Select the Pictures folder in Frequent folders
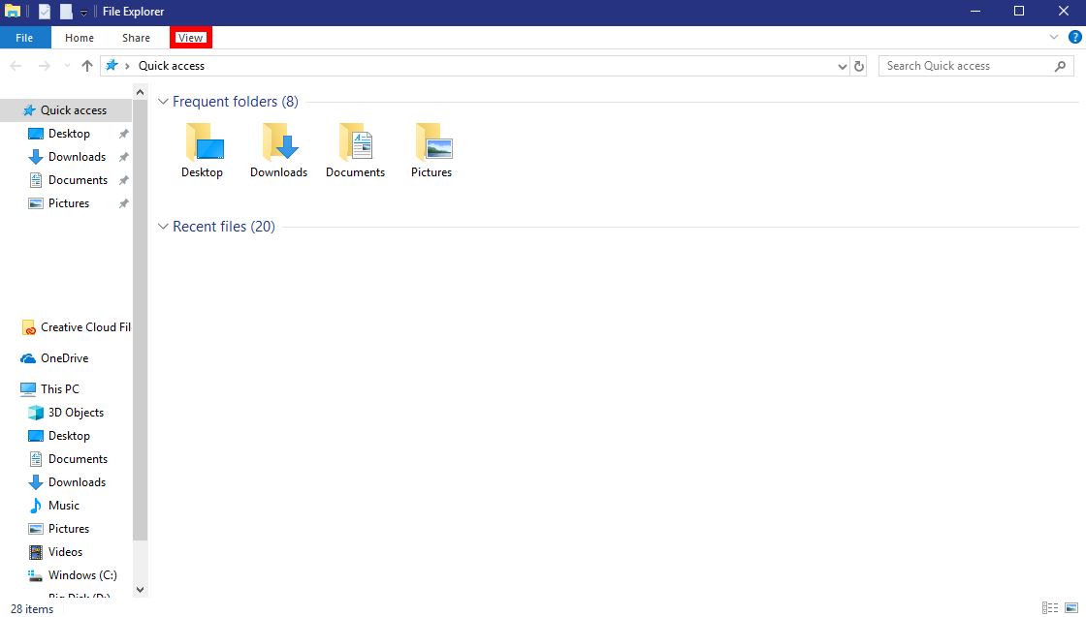This screenshot has width=1086, height=617. pyautogui.click(x=431, y=151)
